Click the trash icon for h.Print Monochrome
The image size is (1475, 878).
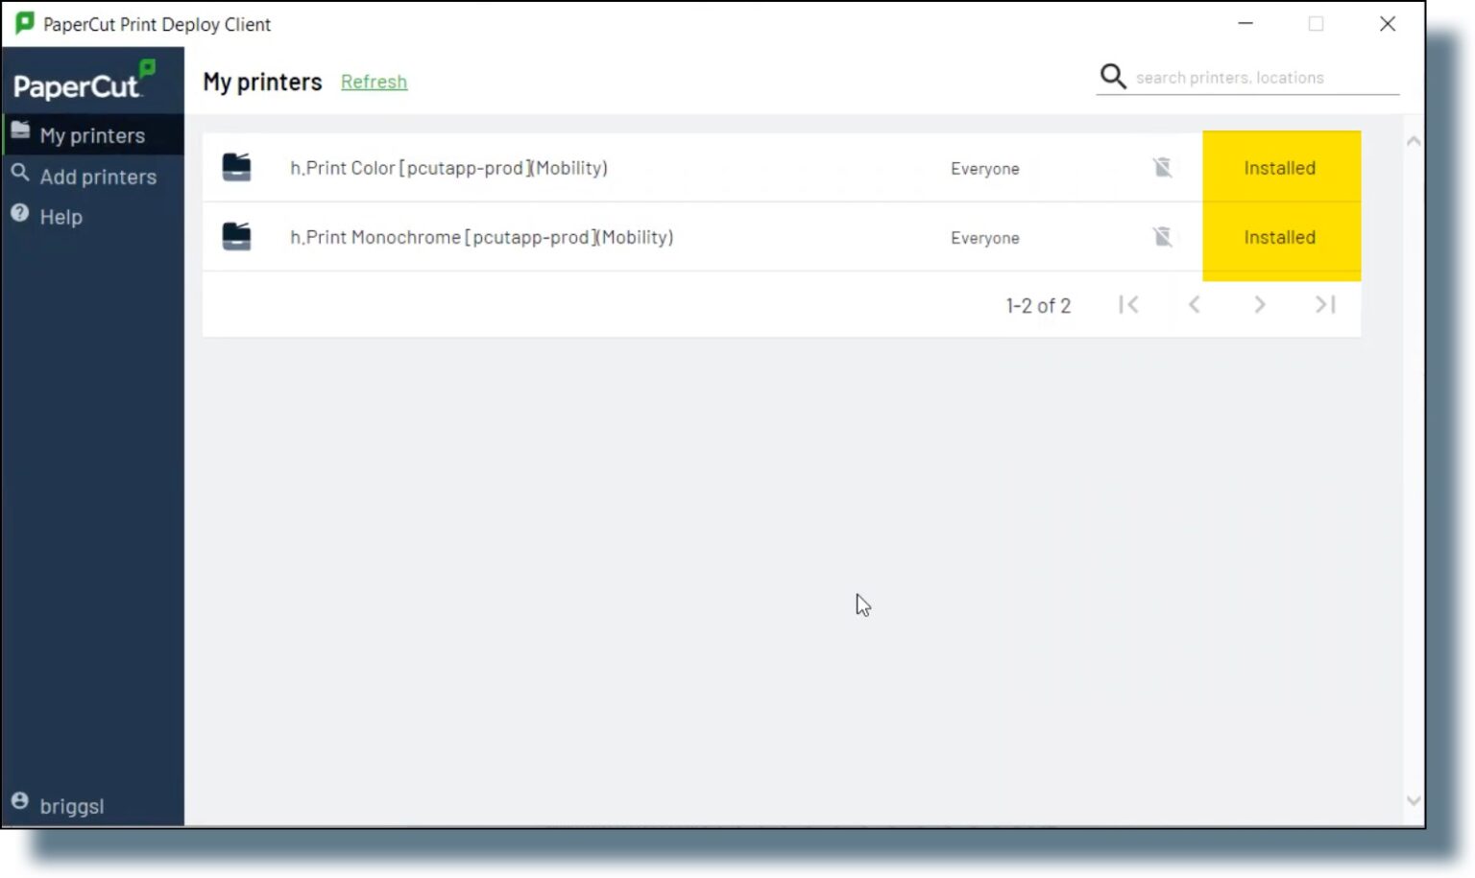[1162, 237]
